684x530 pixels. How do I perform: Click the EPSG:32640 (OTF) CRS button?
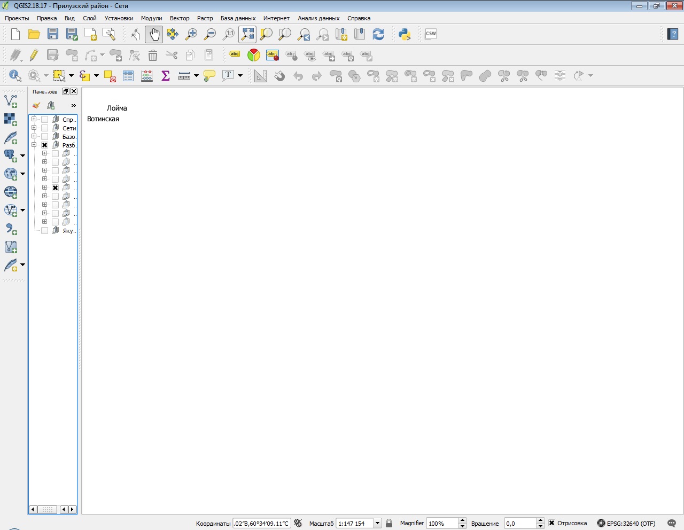(626, 524)
